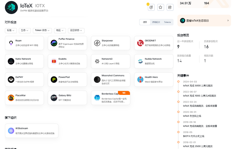The height and width of the screenshot is (149, 233).
Task: Click the Moonshot Commons card title
Action: [113, 75]
